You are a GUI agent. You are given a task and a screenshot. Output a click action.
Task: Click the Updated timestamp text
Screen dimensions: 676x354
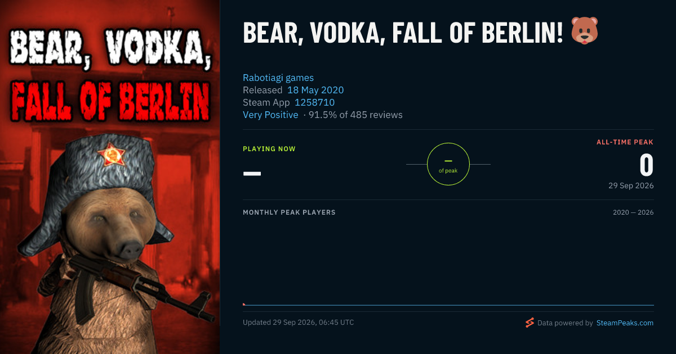click(x=299, y=323)
